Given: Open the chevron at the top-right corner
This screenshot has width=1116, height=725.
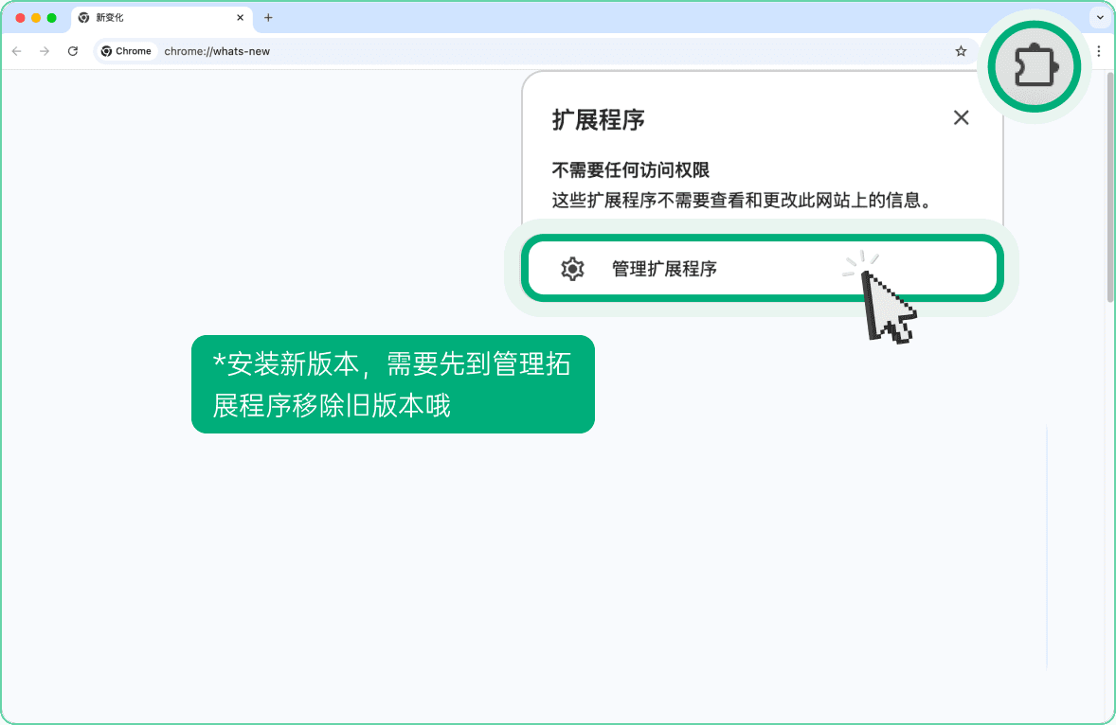Looking at the screenshot, I should 1099,17.
